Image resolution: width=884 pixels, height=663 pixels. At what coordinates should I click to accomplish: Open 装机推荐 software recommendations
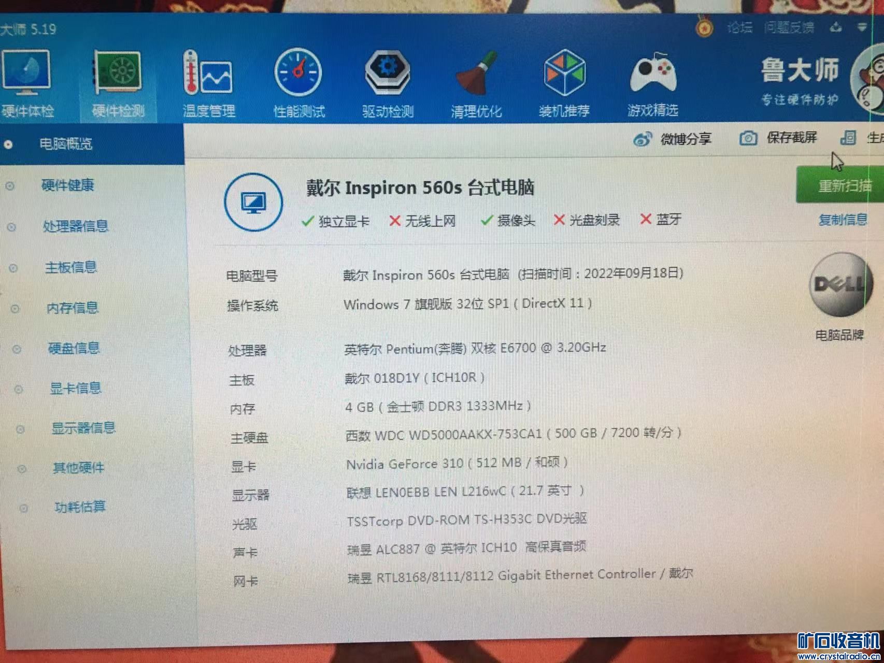pos(564,83)
